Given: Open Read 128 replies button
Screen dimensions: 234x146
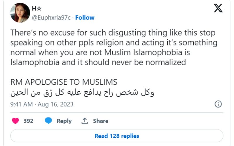Looking at the screenshot, I should click(117, 136).
